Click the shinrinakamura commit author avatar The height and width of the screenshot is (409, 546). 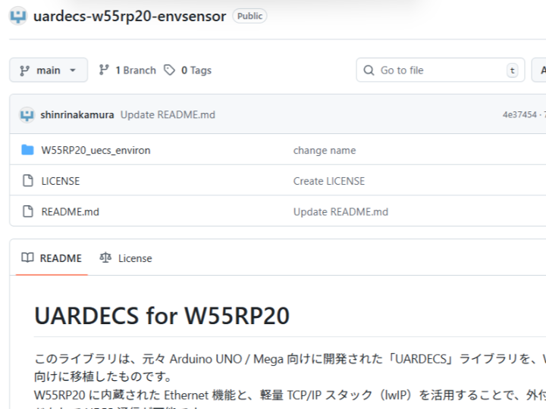(27, 115)
